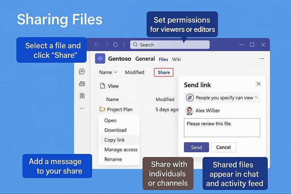Choose Manage access in context menu

pyautogui.click(x=121, y=150)
